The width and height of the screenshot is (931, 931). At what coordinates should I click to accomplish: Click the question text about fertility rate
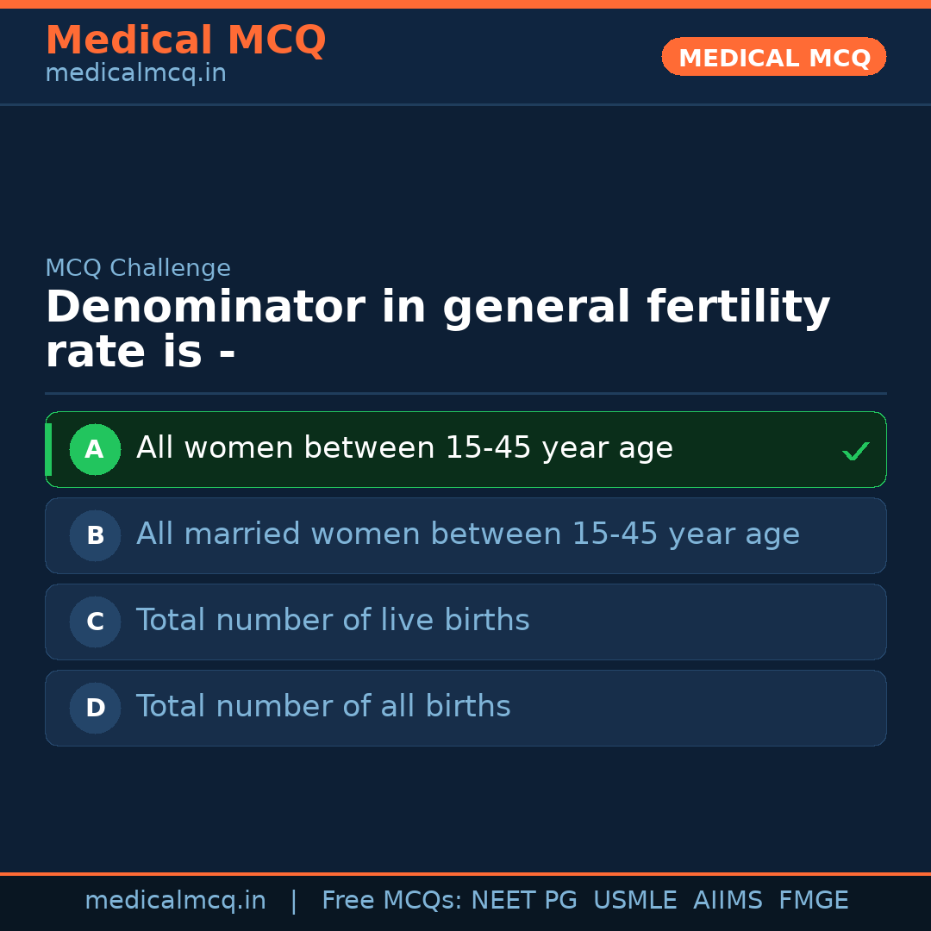pyautogui.click(x=437, y=329)
